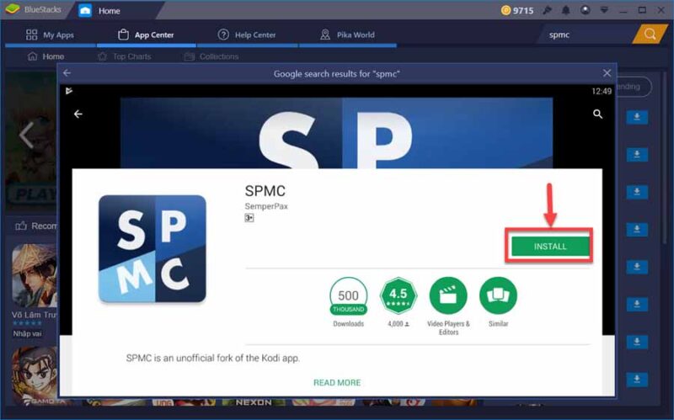
Task: Select the Home sub-tab
Action: (x=46, y=56)
